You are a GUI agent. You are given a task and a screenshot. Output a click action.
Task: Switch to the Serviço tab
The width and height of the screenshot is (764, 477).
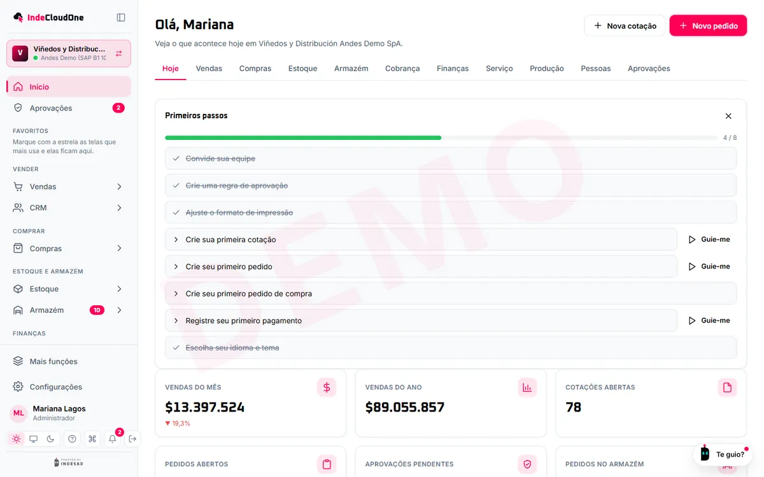click(x=499, y=68)
